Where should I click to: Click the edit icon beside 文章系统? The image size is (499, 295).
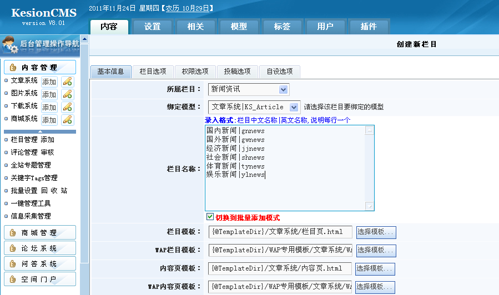coord(67,81)
